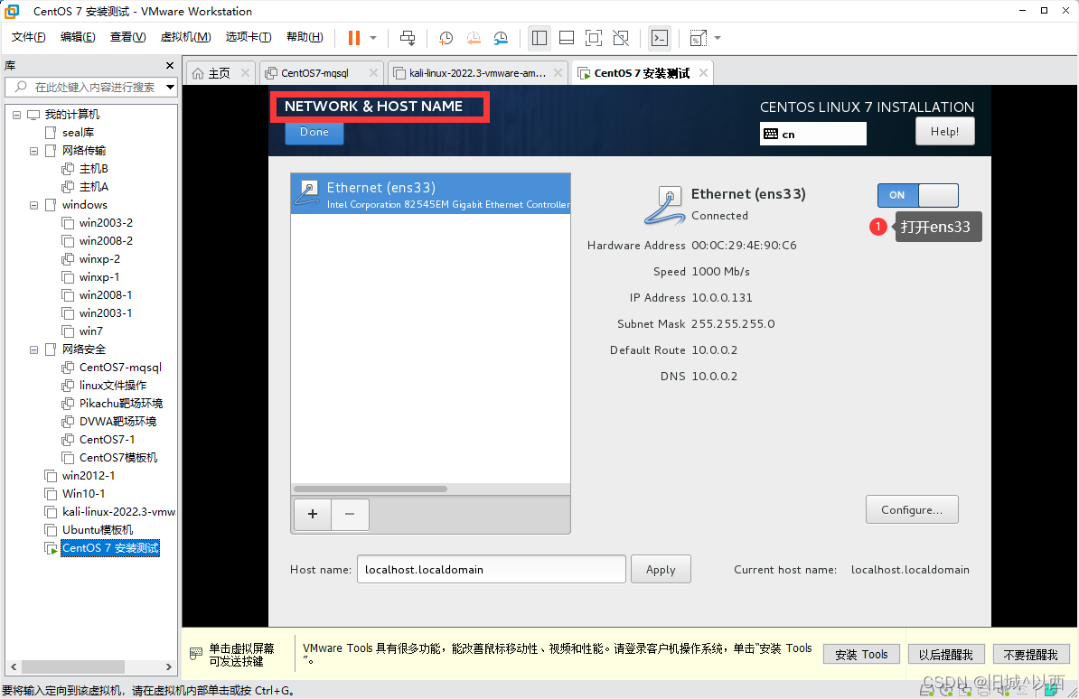Click the unity mode icon

[x=621, y=38]
